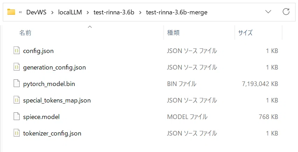Refresh the current folder view
This screenshot has width=298, height=152.
tap(286, 12)
